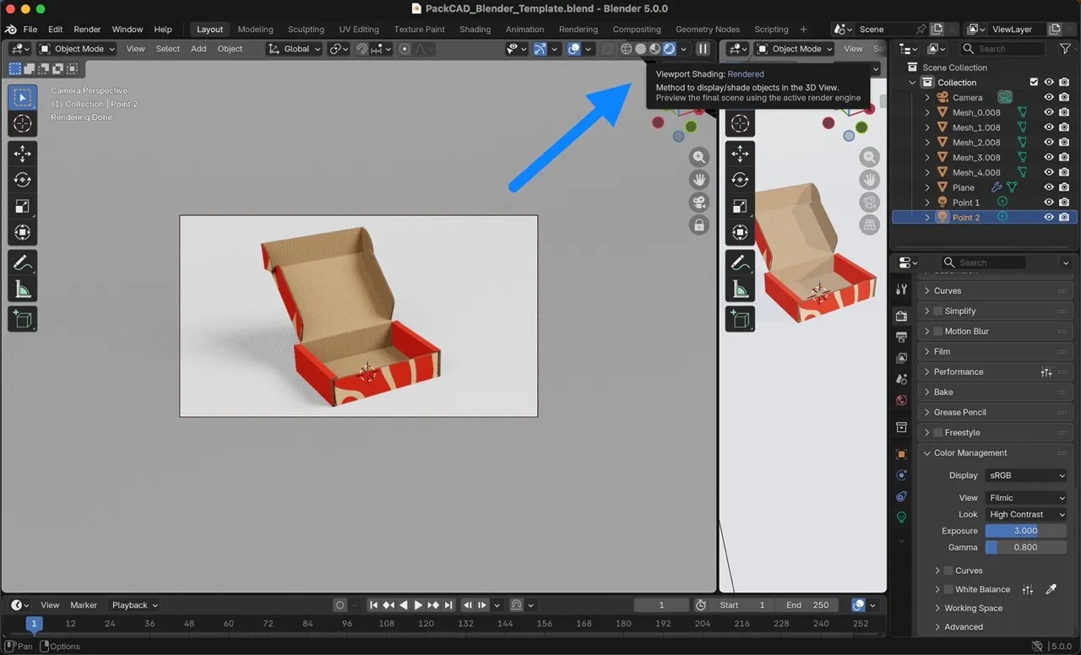Image resolution: width=1081 pixels, height=655 pixels.
Task: Change the View transform from Filmic
Action: pos(1025,497)
